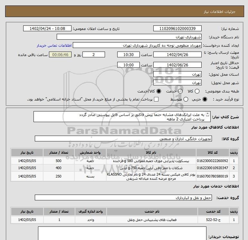Click the response deadline time 10:30
248x240 pixels.
click(129, 54)
